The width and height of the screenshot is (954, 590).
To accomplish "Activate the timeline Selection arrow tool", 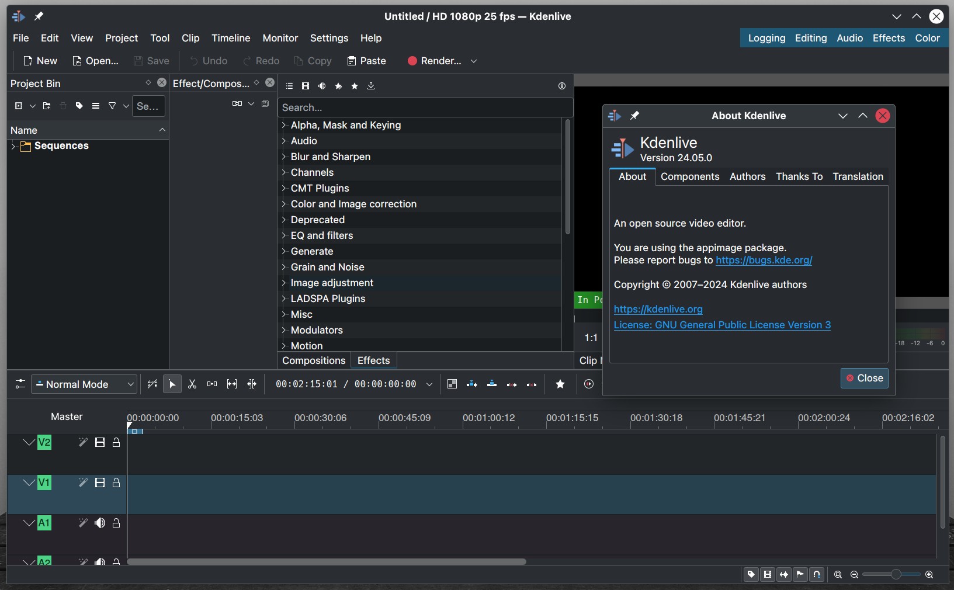I will (x=172, y=384).
